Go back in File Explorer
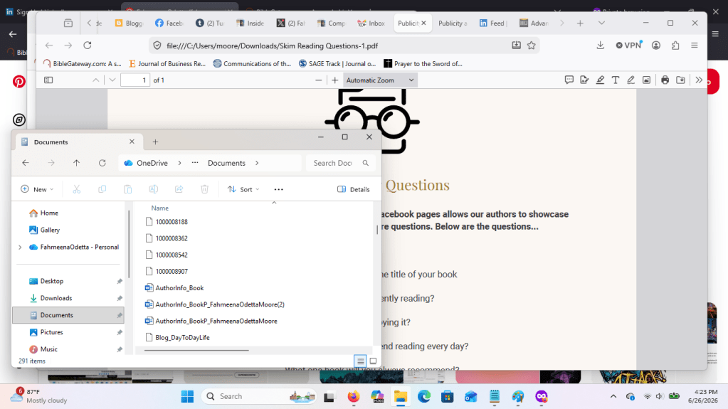 26,163
